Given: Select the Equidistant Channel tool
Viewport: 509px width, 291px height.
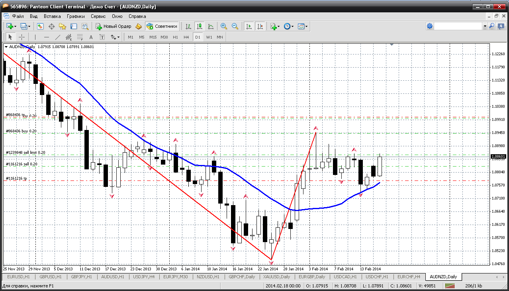Looking at the screenshot, I should pos(69,37).
